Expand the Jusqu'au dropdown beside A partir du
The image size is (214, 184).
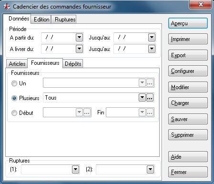point(152,38)
